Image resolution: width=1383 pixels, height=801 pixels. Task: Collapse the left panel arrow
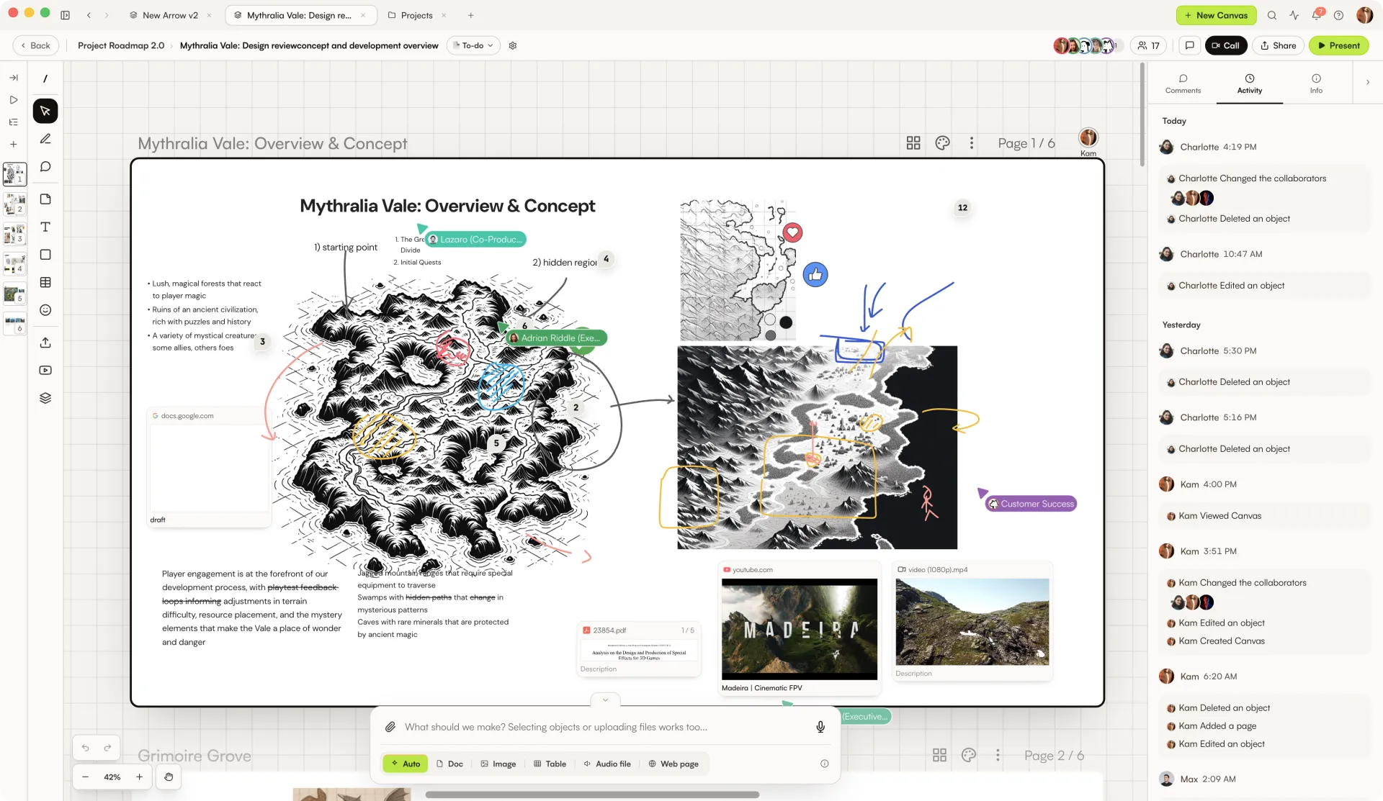click(13, 78)
